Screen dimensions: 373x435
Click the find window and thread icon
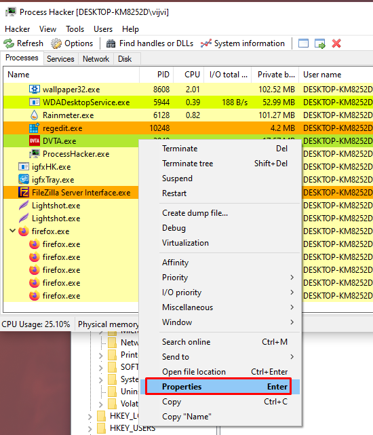pyautogui.click(x=319, y=43)
